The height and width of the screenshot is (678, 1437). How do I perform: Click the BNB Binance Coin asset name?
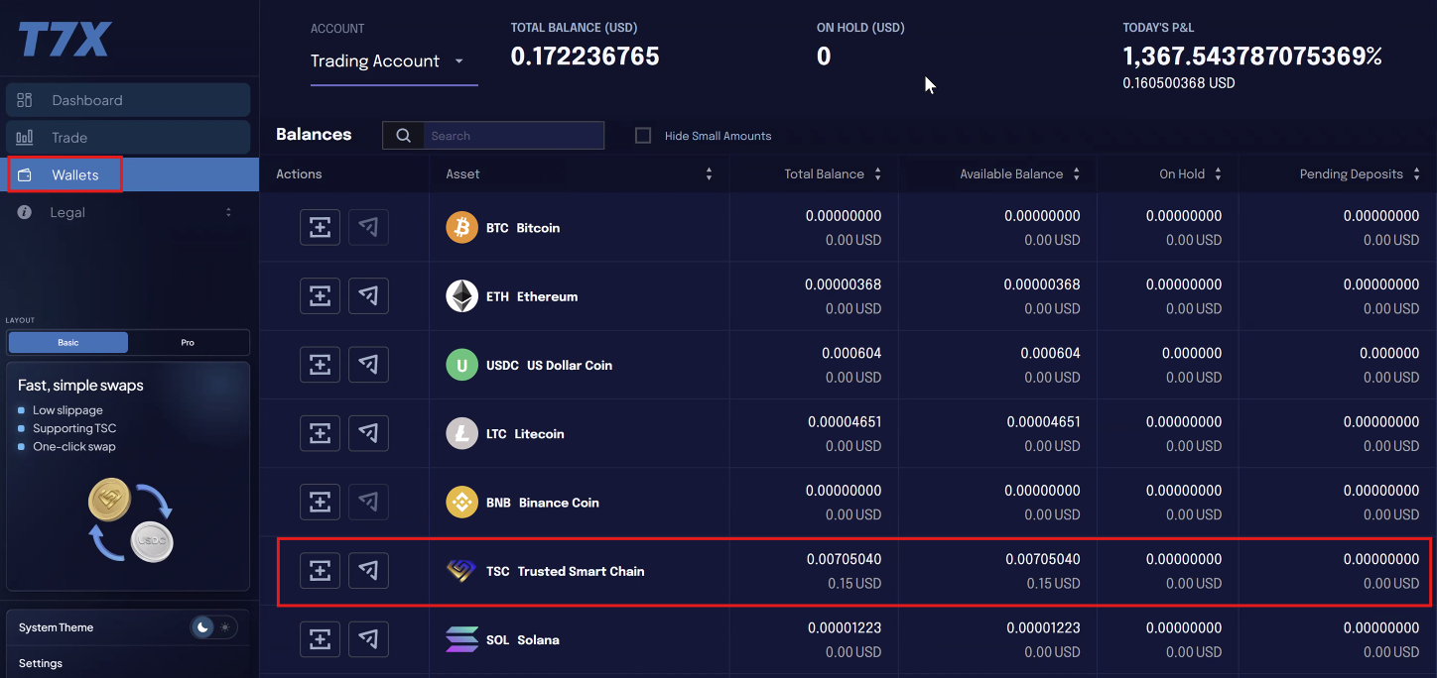[x=543, y=503]
